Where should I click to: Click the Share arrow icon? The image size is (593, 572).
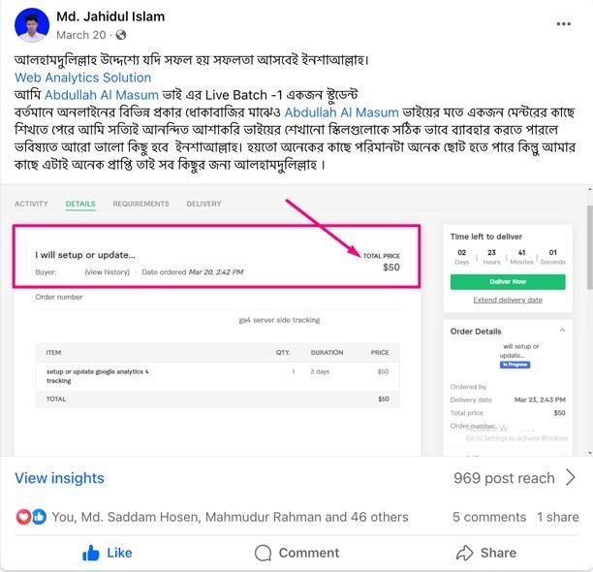click(464, 553)
